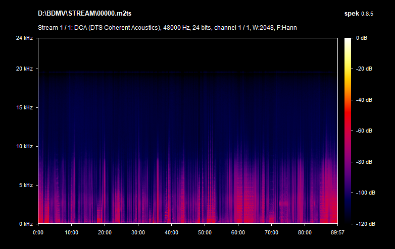
Task: Select the 10 kHz frequency axis label
Action: tap(24, 146)
